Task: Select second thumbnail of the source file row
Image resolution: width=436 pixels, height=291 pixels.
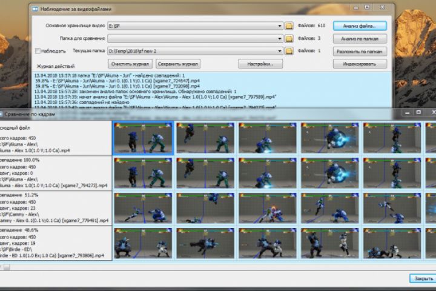Action: (205, 138)
